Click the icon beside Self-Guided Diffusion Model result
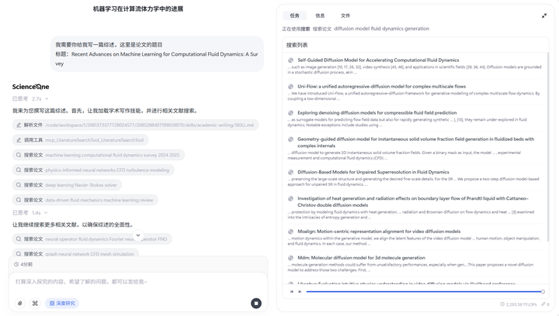The image size is (559, 316). tap(290, 60)
